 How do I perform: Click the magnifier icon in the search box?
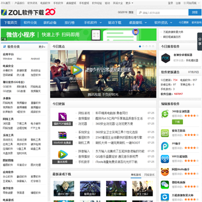140,13
